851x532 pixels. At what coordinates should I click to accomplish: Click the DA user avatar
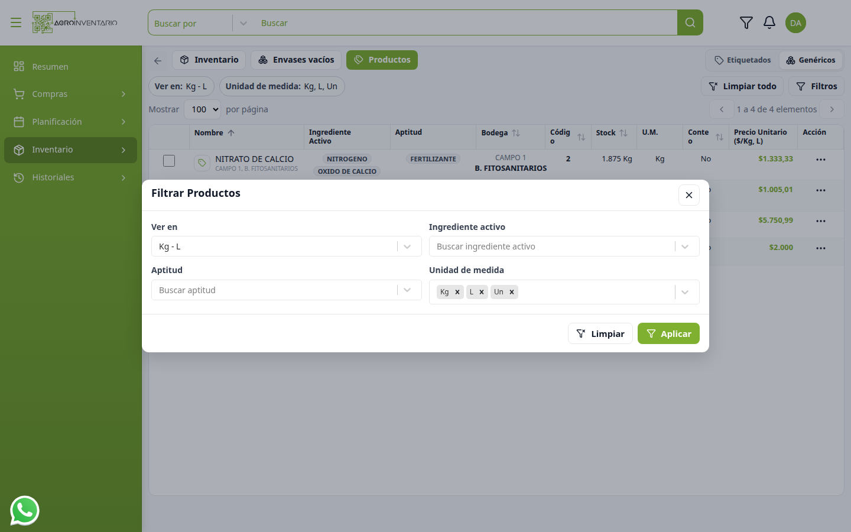[795, 23]
